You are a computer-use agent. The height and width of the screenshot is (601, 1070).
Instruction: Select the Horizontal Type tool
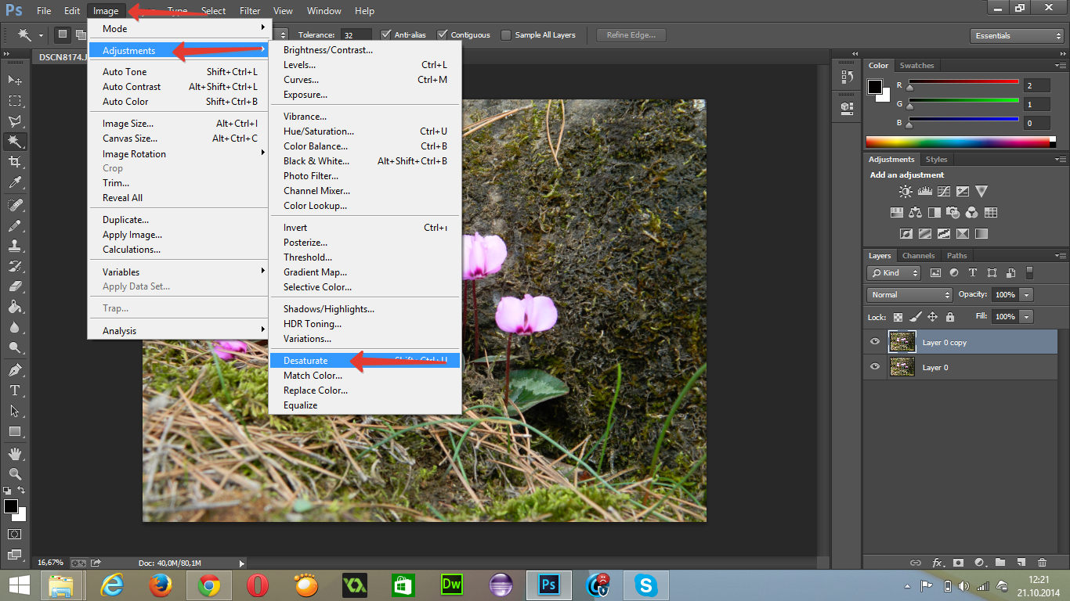pos(15,390)
